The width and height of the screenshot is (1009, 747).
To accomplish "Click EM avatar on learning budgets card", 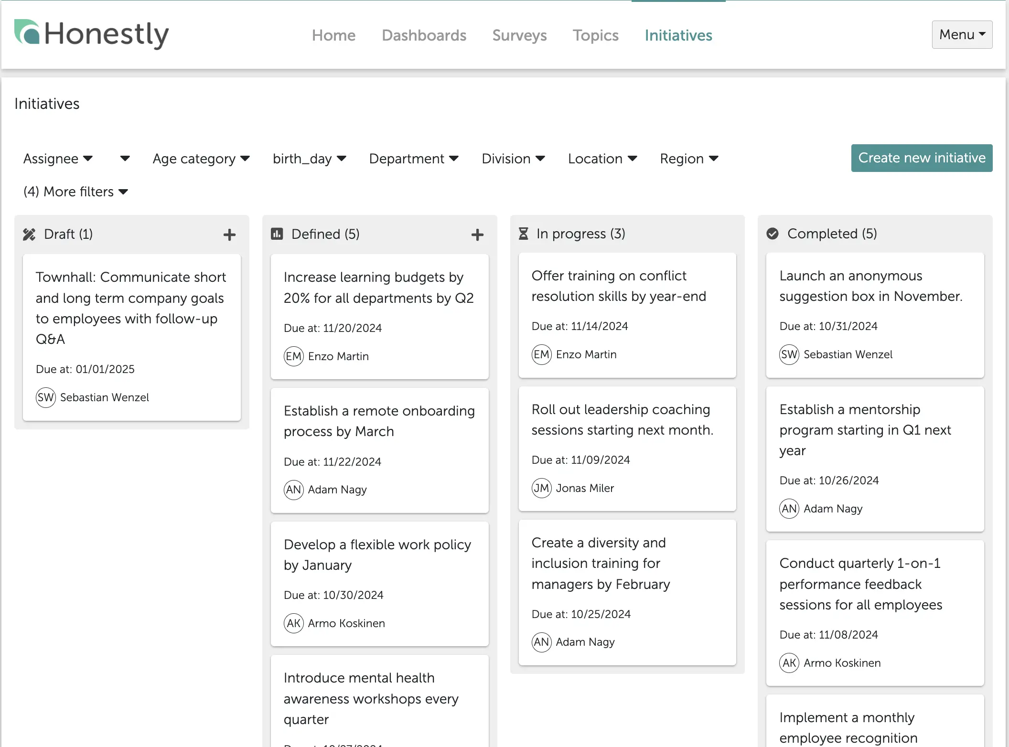I will (x=294, y=356).
